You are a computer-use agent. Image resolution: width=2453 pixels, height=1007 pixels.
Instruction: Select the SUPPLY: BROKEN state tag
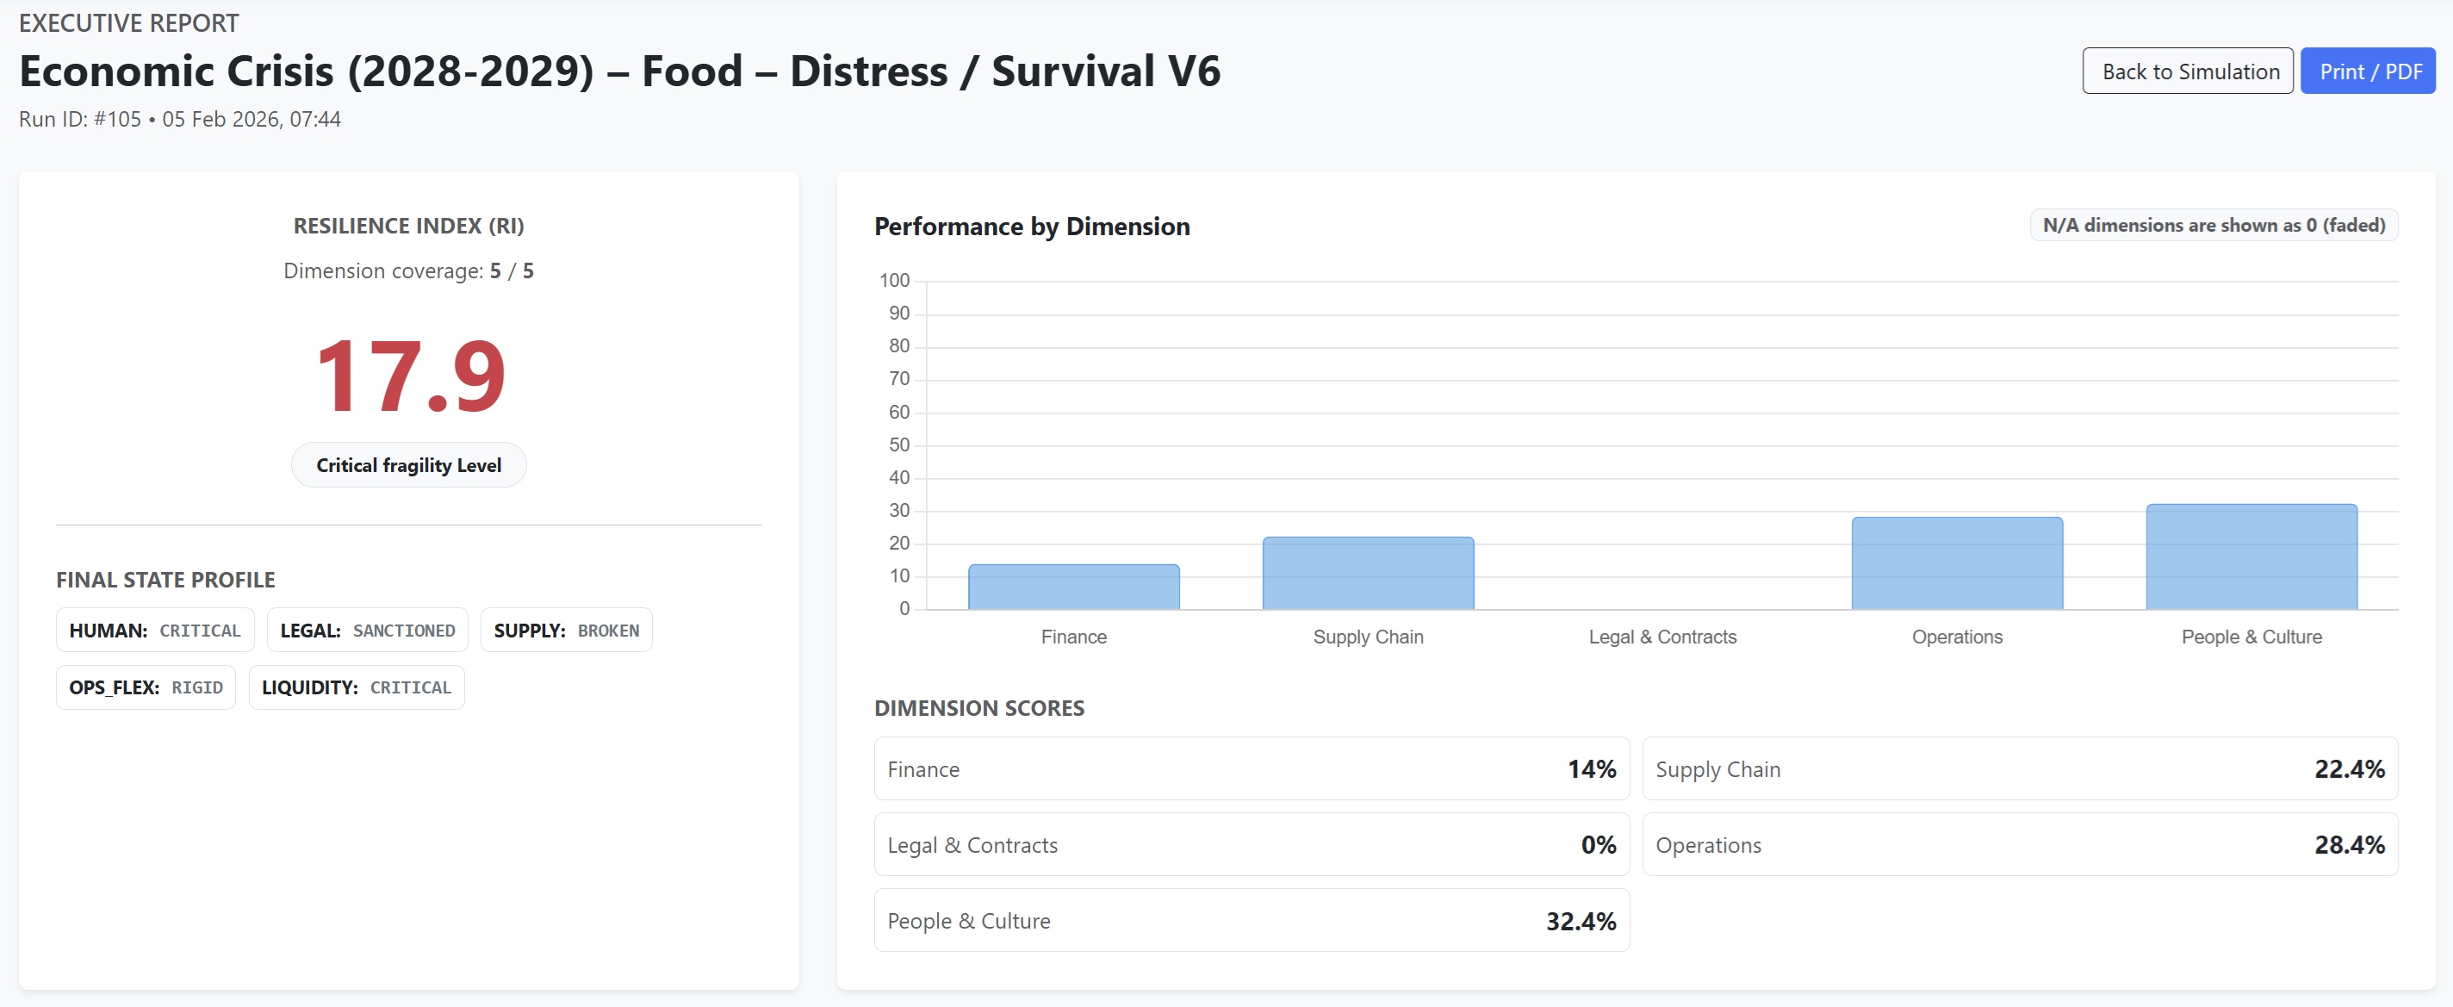click(566, 631)
